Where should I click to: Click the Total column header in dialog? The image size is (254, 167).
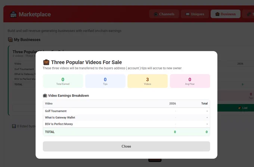click(204, 104)
